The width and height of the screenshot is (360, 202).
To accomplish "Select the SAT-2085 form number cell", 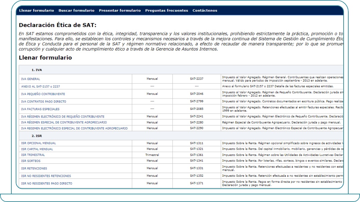I will pyautogui.click(x=197, y=109).
